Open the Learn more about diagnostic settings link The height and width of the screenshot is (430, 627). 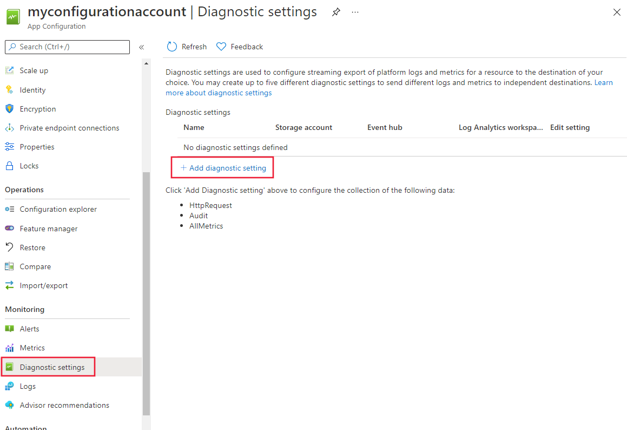click(218, 93)
